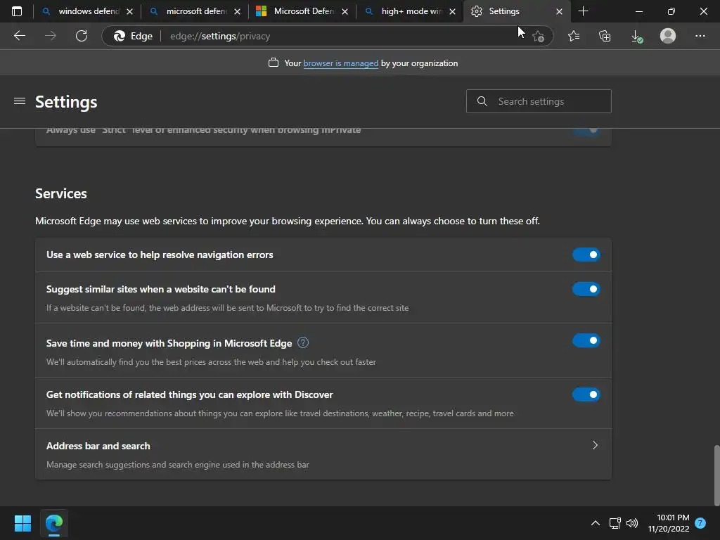The height and width of the screenshot is (540, 720).
Task: Toggle suggest similar sites option
Action: point(586,289)
